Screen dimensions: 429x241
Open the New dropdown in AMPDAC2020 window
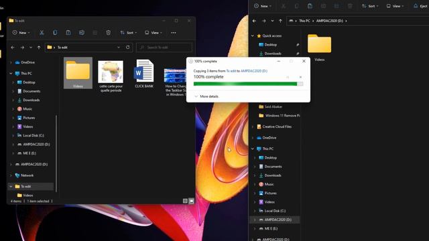pyautogui.click(x=262, y=6)
